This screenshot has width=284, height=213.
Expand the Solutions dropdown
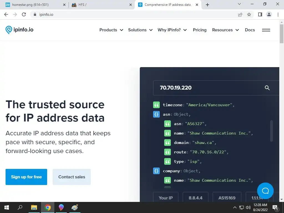point(140,30)
